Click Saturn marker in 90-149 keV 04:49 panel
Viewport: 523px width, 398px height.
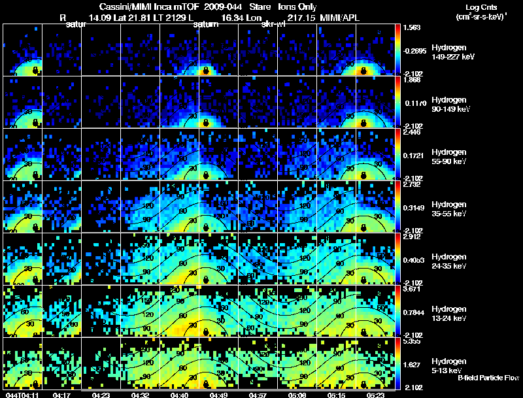206,123
